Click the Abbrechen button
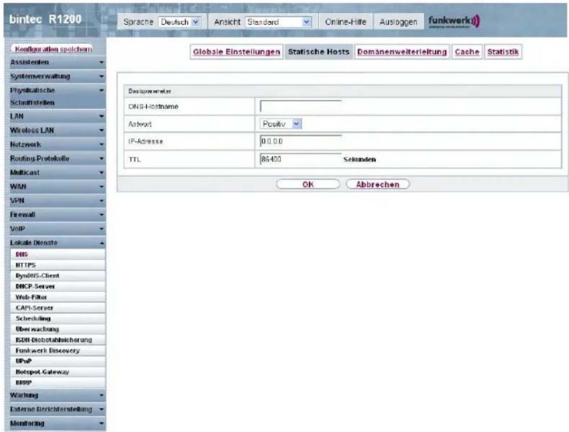Image resolution: width=569 pixels, height=432 pixels. click(377, 184)
